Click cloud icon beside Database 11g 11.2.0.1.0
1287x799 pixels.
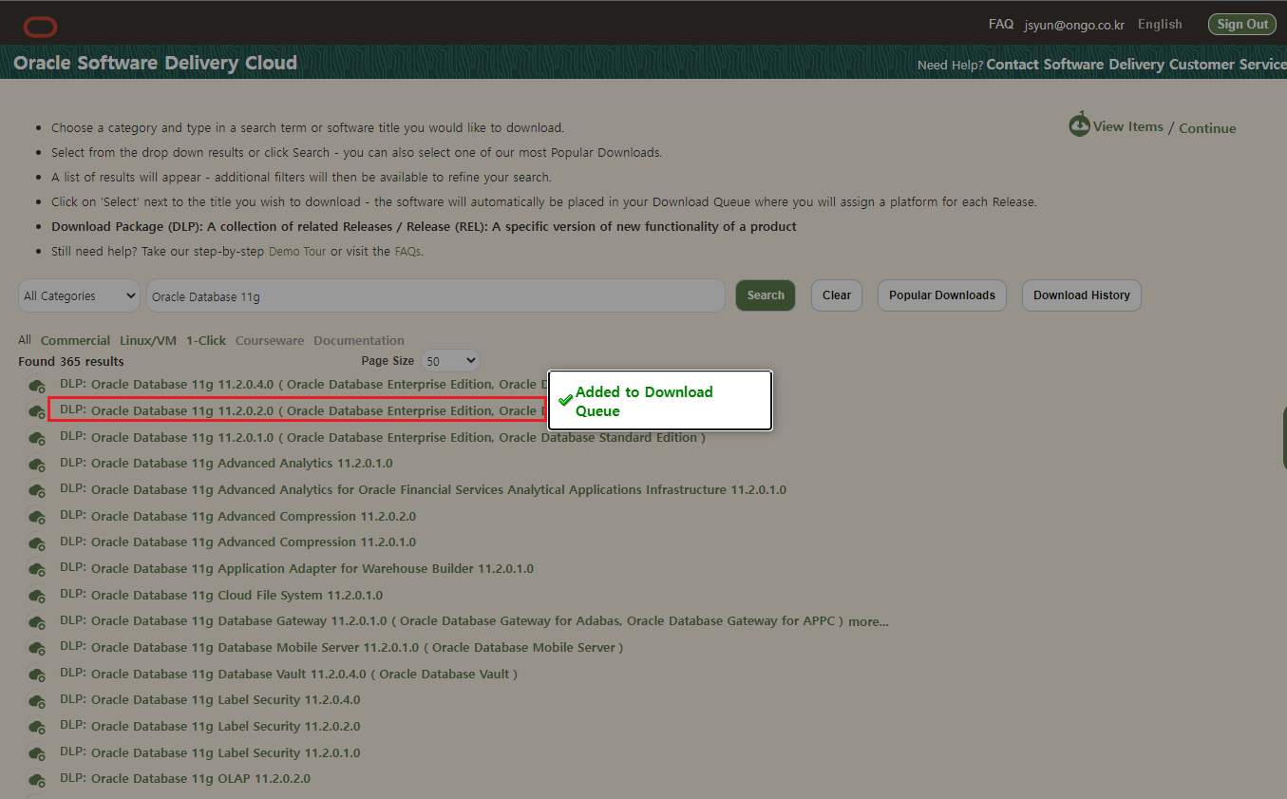37,439
